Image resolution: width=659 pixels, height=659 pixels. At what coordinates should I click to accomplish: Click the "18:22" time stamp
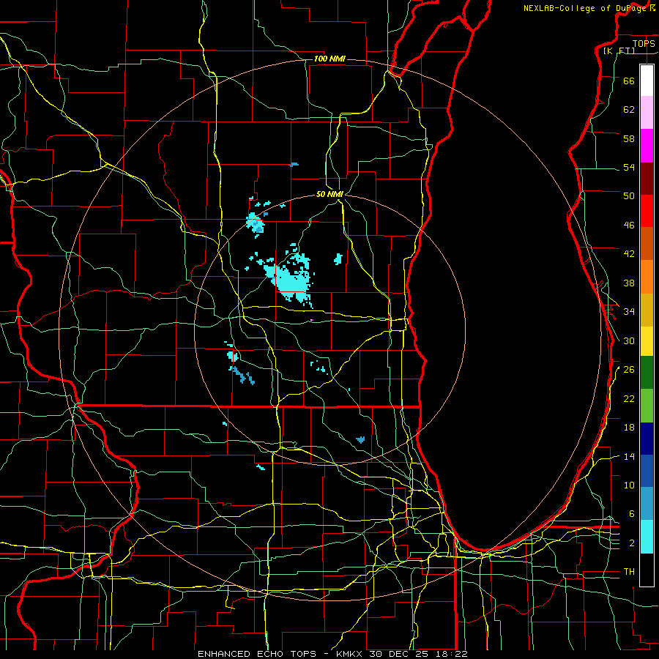[x=451, y=654]
